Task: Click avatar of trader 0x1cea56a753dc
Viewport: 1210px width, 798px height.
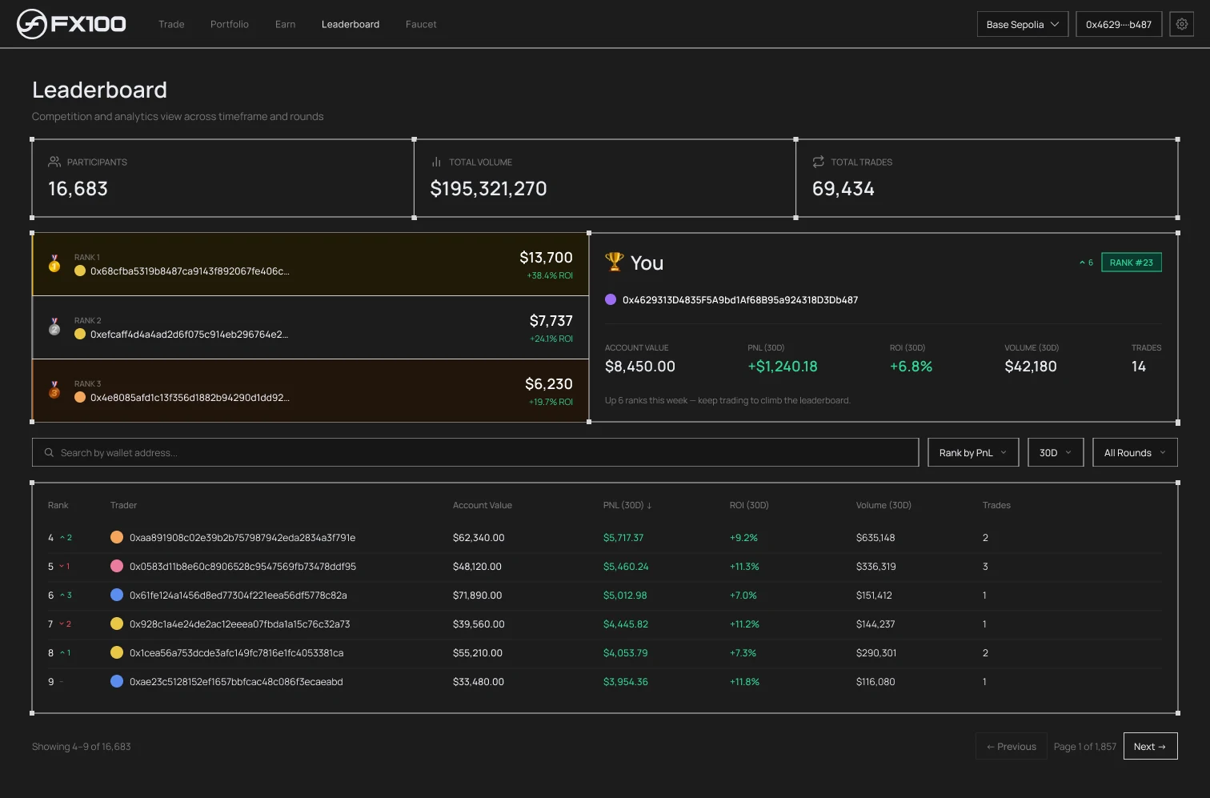Action: point(117,652)
